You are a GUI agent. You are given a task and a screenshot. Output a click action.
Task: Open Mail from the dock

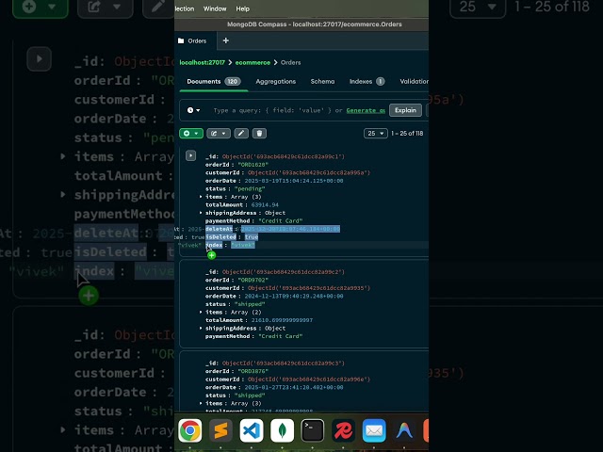[374, 430]
